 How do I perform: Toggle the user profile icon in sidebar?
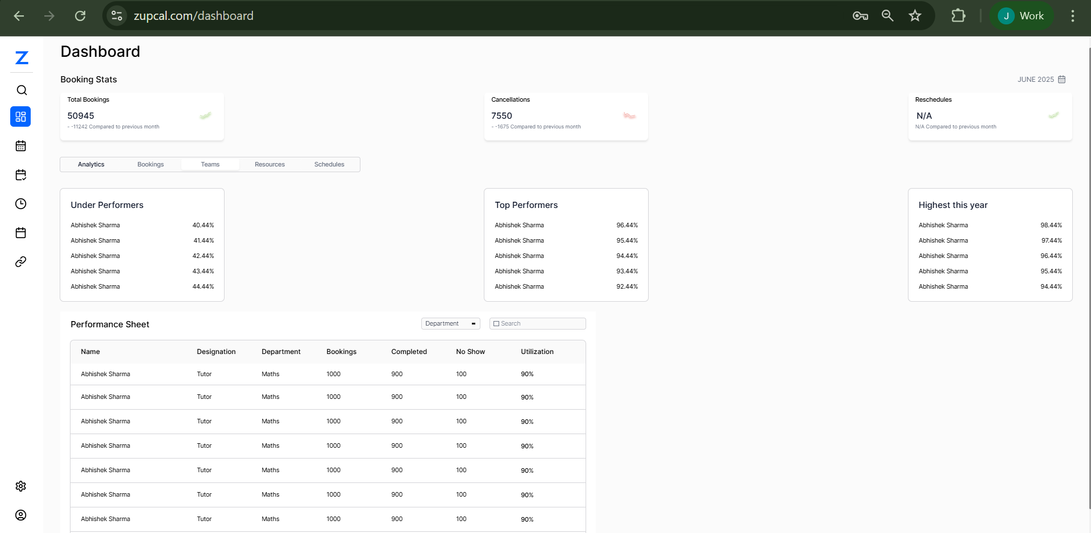(x=21, y=515)
